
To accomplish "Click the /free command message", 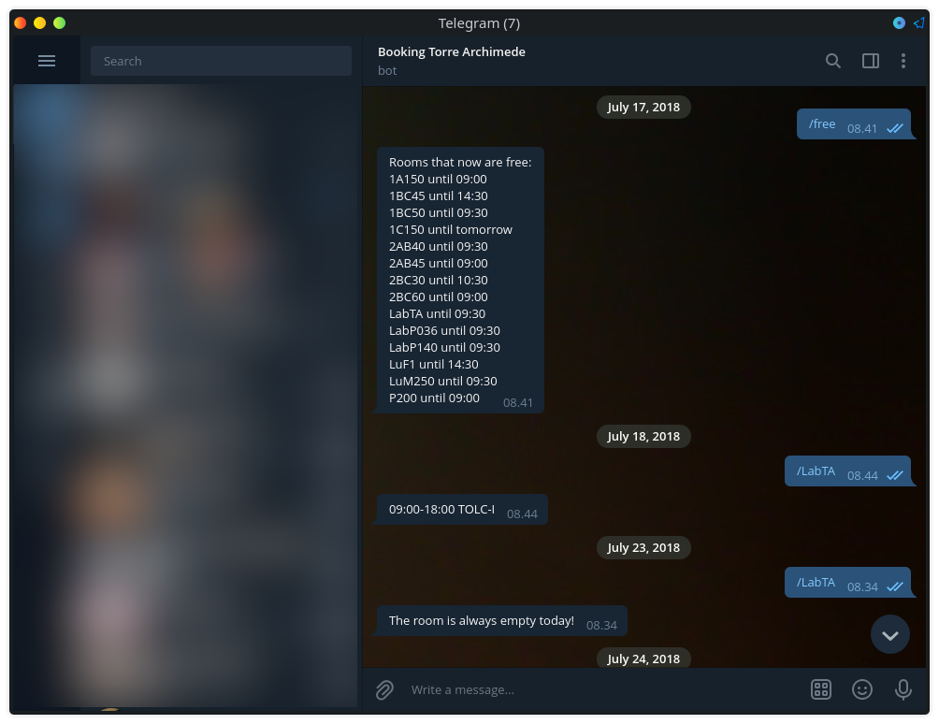I will click(x=822, y=124).
